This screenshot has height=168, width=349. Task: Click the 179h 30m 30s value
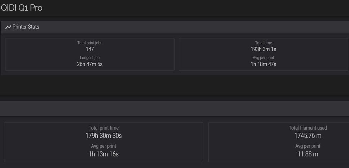[x=104, y=136]
